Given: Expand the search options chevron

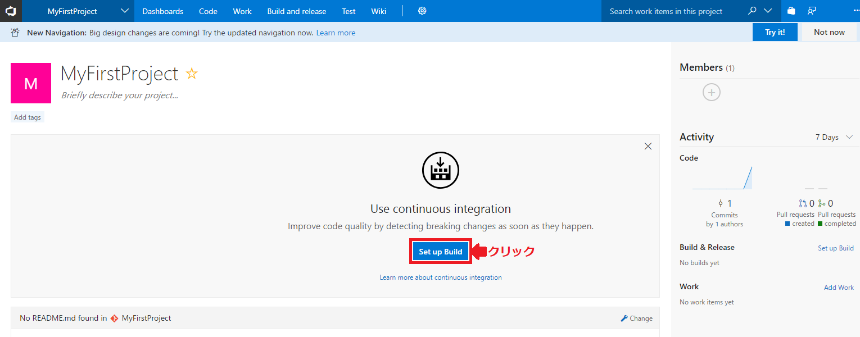Looking at the screenshot, I should pos(768,11).
